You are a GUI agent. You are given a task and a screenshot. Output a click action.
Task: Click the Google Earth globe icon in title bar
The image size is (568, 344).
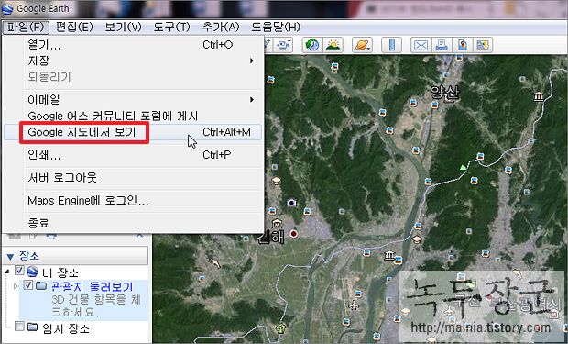tap(7, 8)
